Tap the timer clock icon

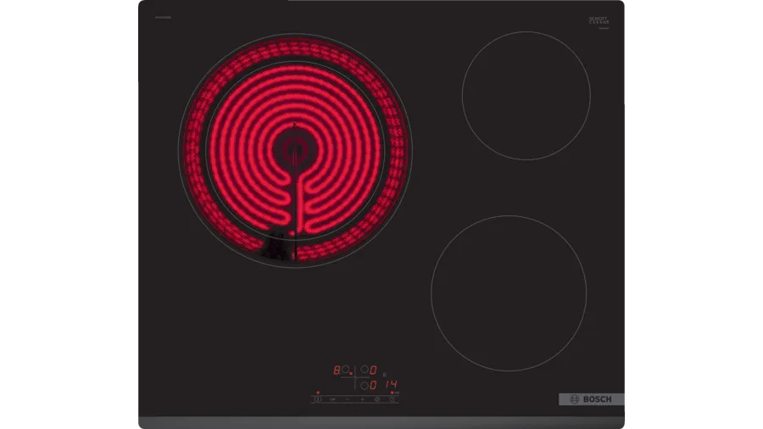(392, 399)
